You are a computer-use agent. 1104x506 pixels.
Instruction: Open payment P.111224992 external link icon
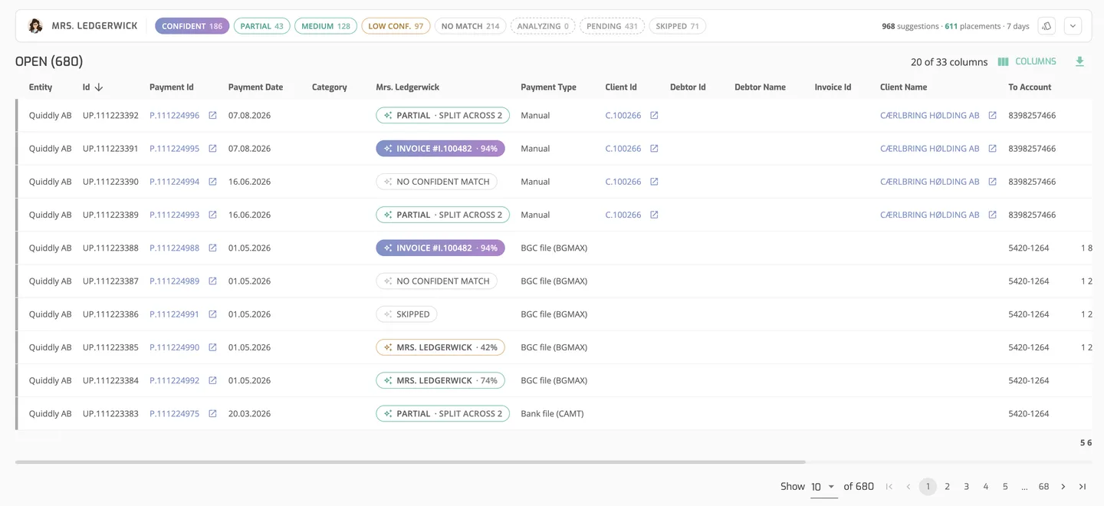tap(212, 380)
